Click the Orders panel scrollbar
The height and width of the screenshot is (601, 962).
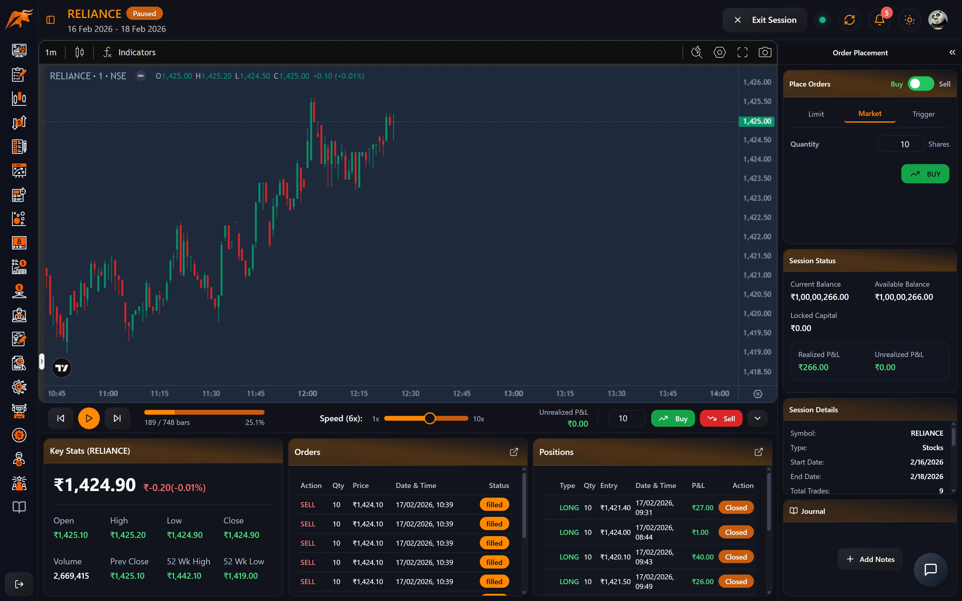coord(524,505)
